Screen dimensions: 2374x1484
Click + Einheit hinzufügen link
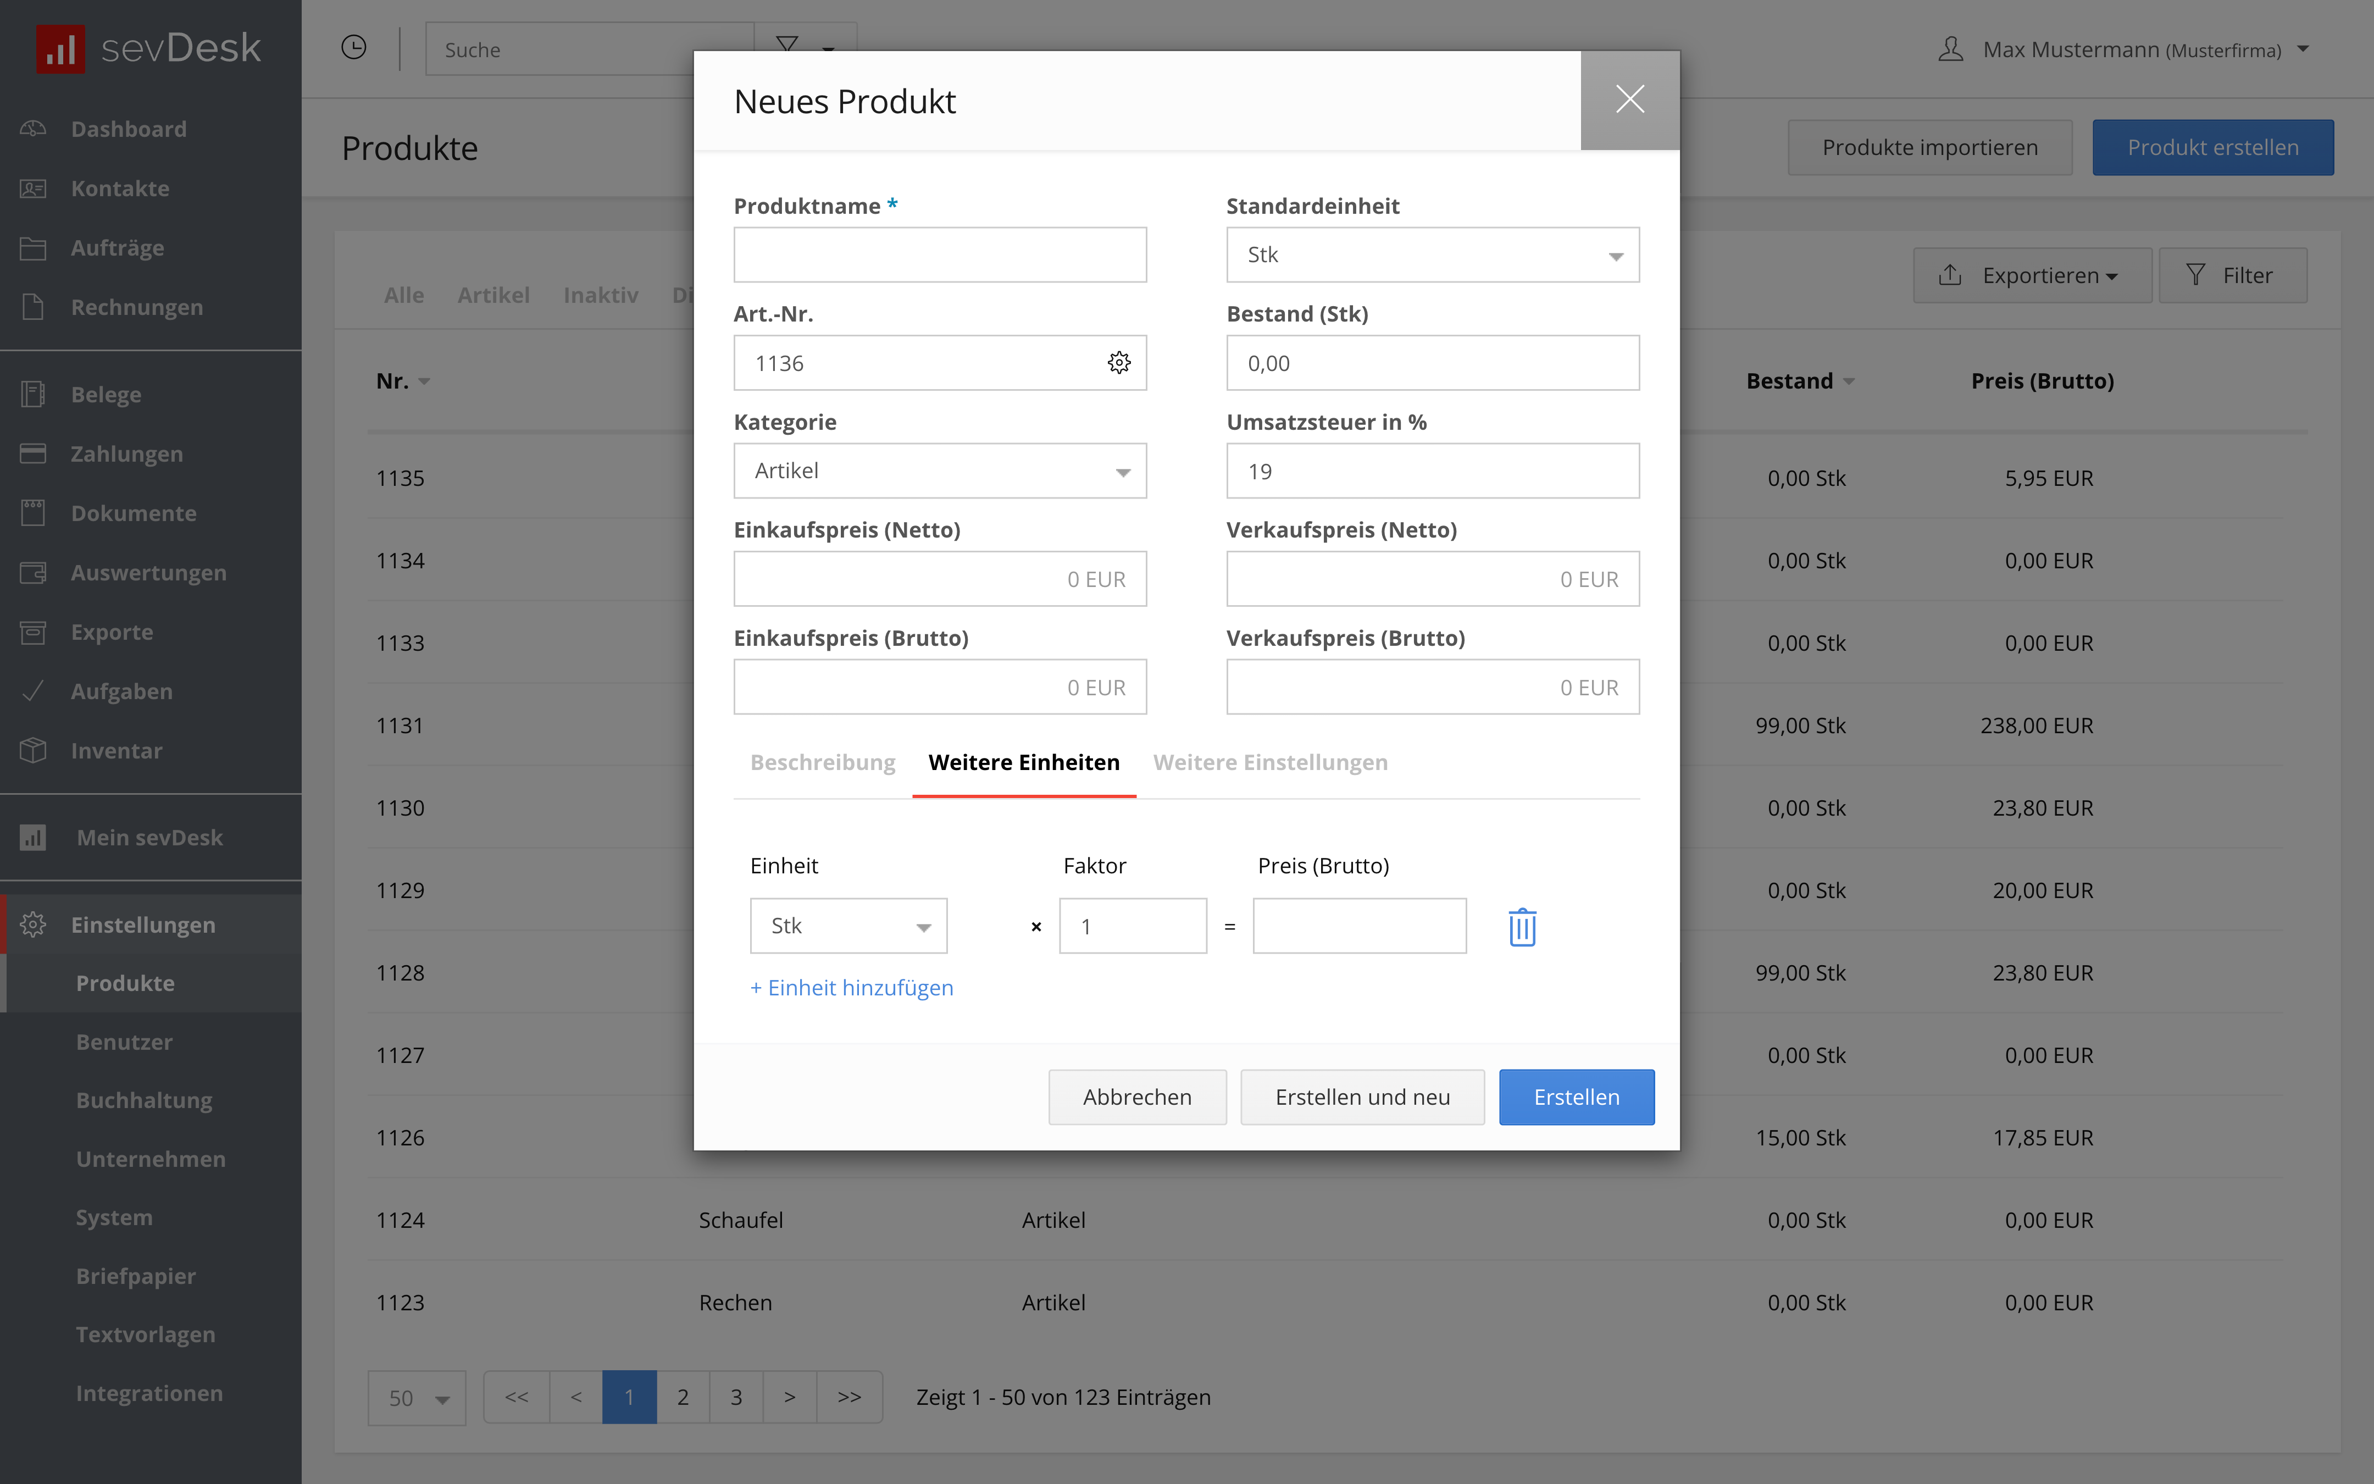click(x=851, y=987)
